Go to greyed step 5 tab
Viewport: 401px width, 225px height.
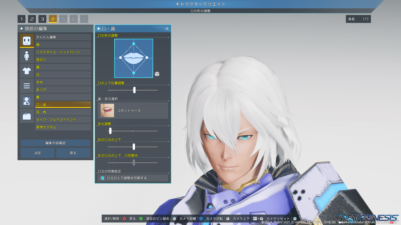tap(63, 19)
